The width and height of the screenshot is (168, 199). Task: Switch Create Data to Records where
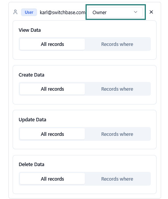[x=117, y=89]
